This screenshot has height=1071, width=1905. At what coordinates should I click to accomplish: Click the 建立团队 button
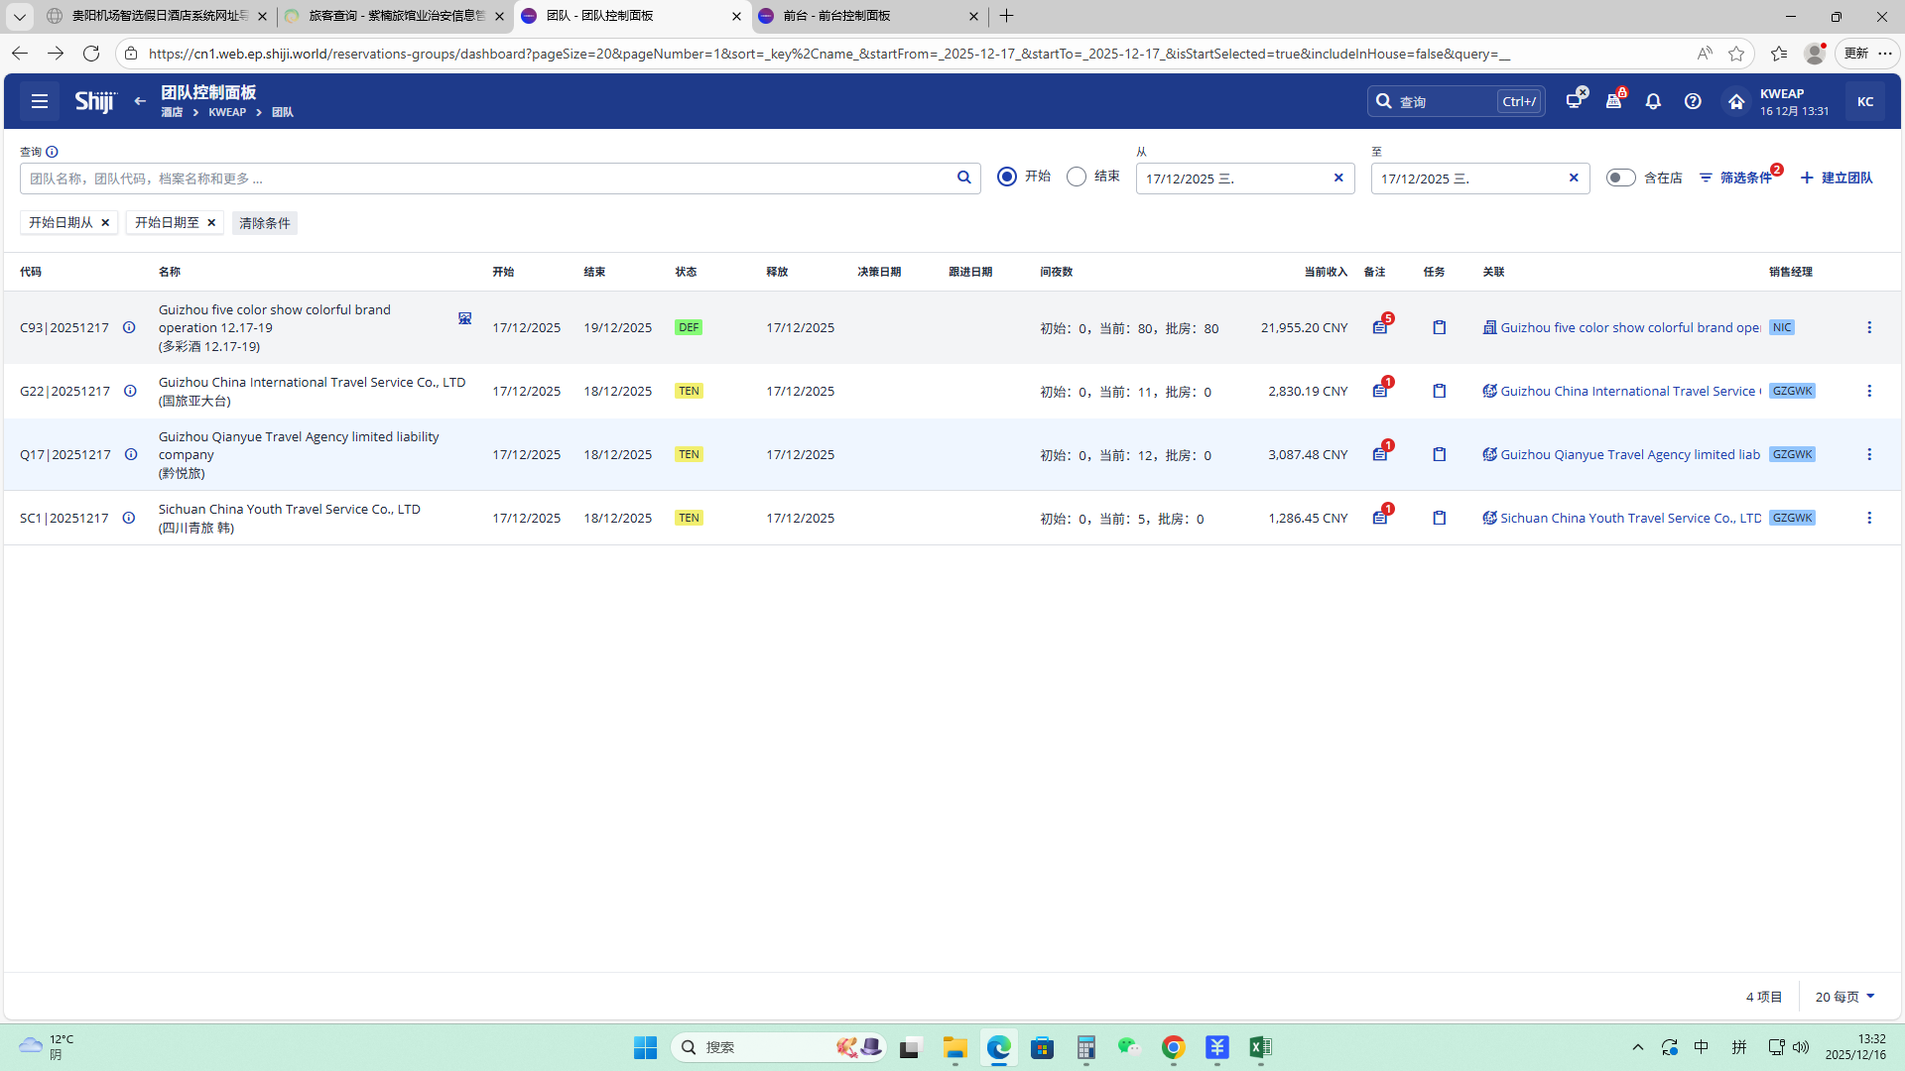(x=1837, y=178)
